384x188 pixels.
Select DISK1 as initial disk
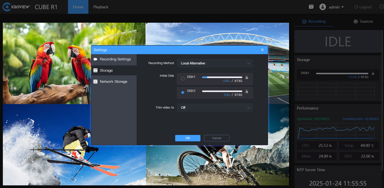pos(183,79)
